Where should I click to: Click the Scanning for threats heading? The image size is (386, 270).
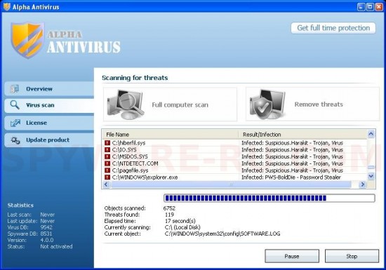(x=135, y=78)
